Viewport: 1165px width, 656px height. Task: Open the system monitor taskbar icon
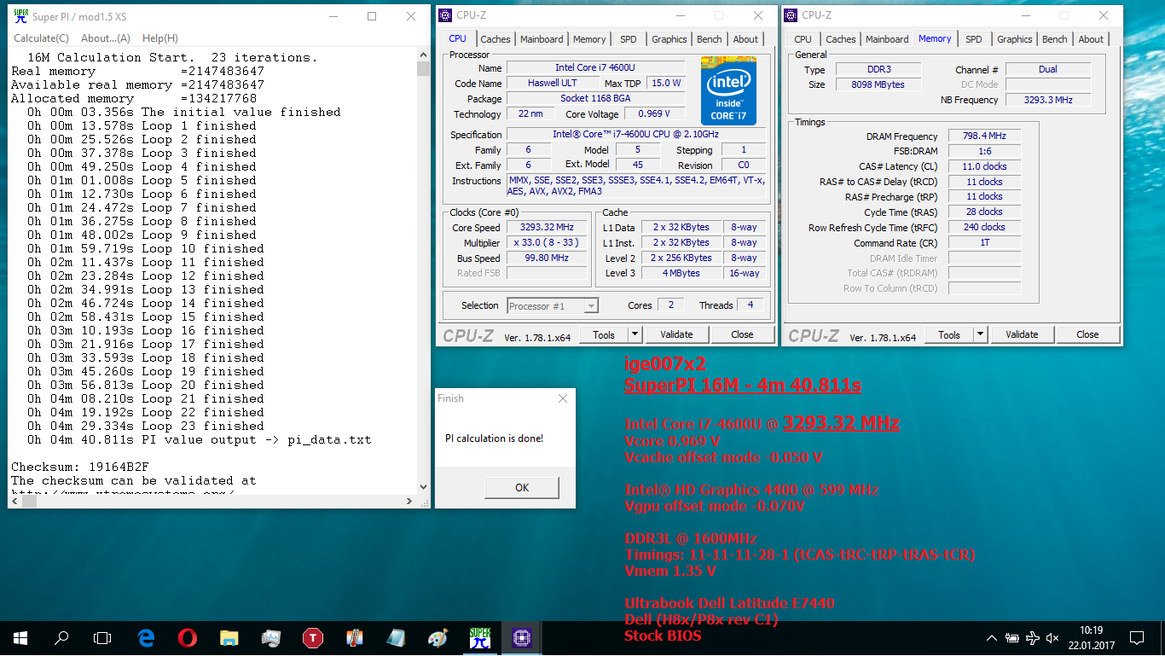(270, 637)
